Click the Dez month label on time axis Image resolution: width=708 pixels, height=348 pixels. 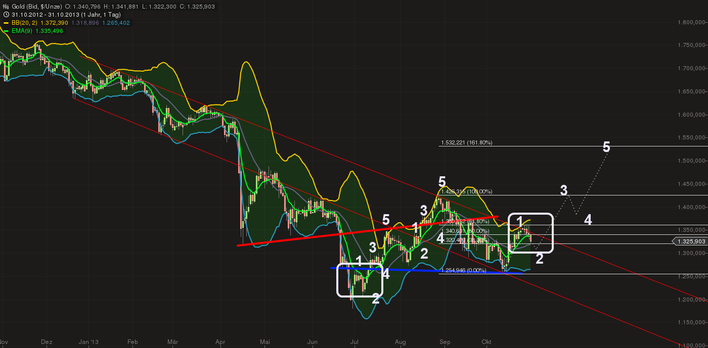(x=47, y=342)
